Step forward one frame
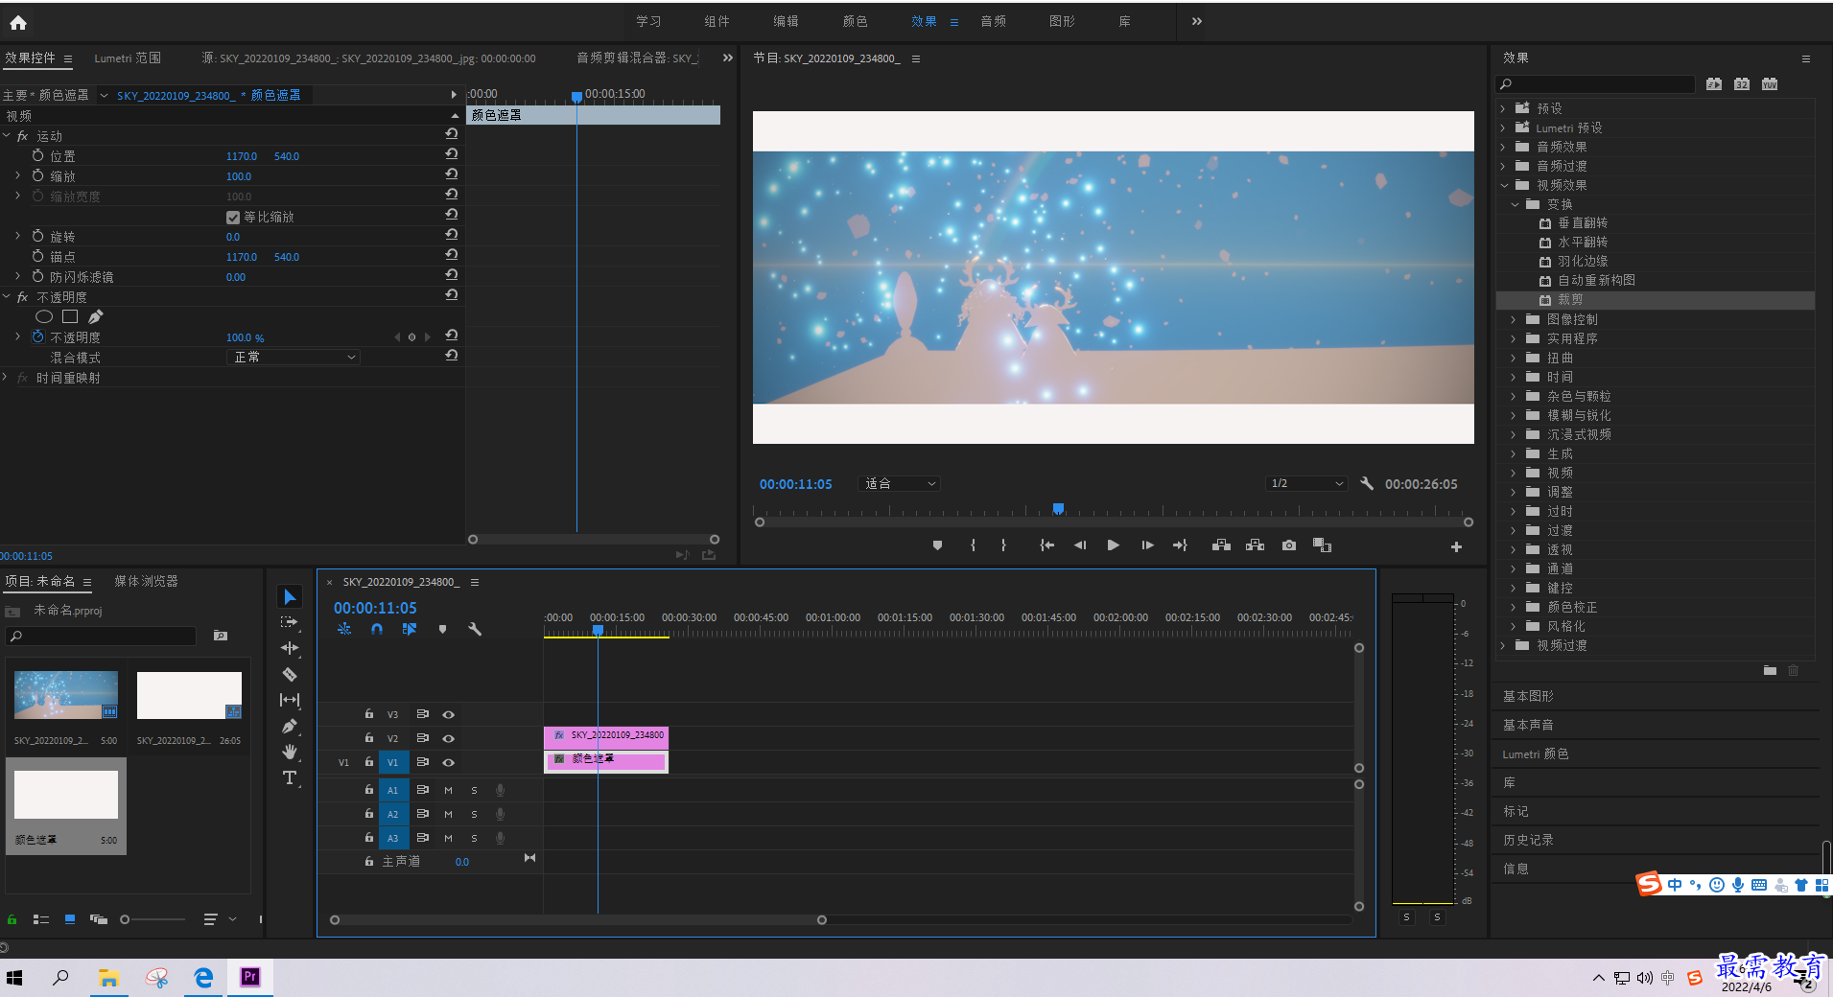 [x=1147, y=545]
